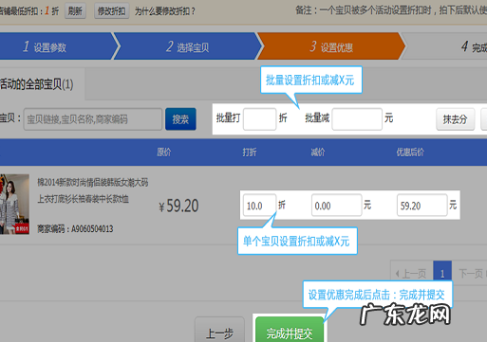The height and width of the screenshot is (342, 487).
Task: Click the 原价 column header
Action: coord(164,153)
